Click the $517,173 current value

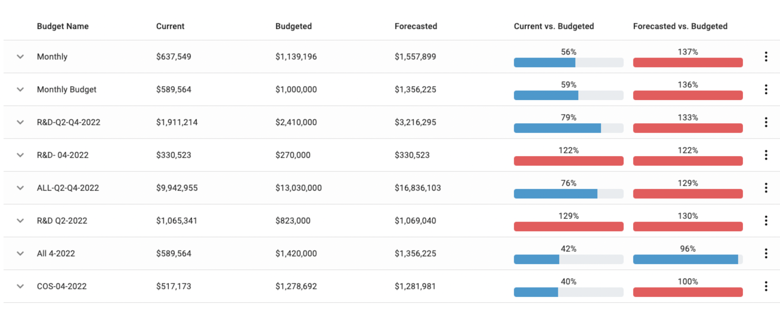(174, 286)
